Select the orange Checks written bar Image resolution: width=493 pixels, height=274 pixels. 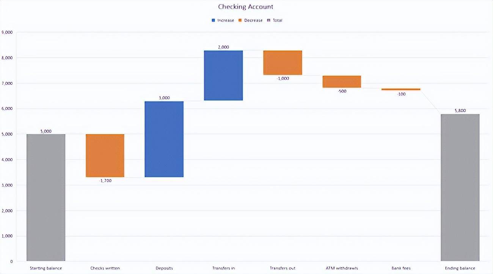point(105,156)
